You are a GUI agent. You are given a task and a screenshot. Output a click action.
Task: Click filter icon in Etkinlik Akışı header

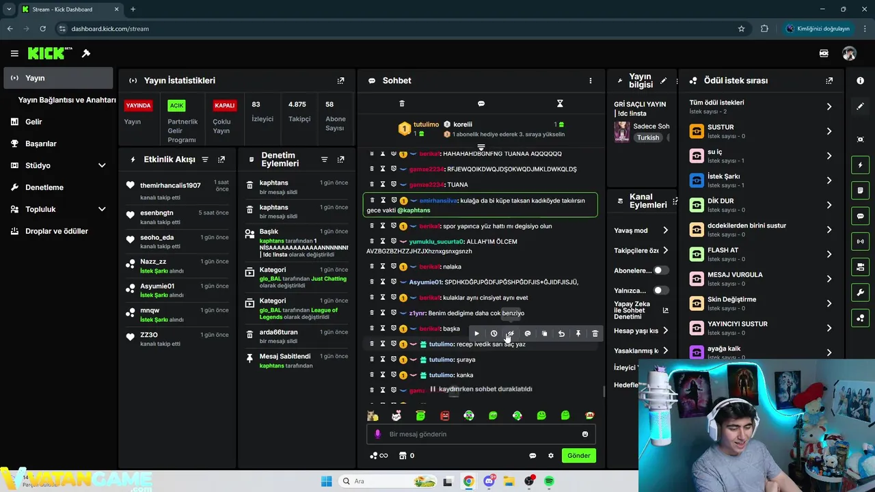pos(205,159)
